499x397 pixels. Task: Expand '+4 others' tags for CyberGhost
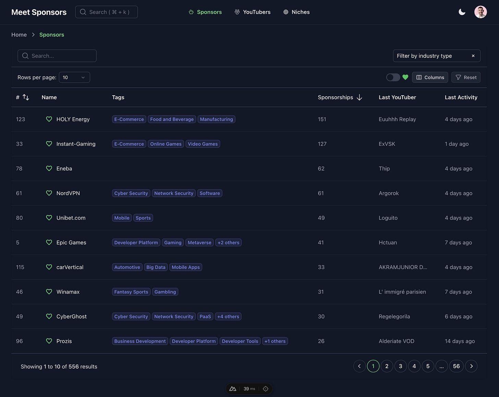[x=228, y=316]
